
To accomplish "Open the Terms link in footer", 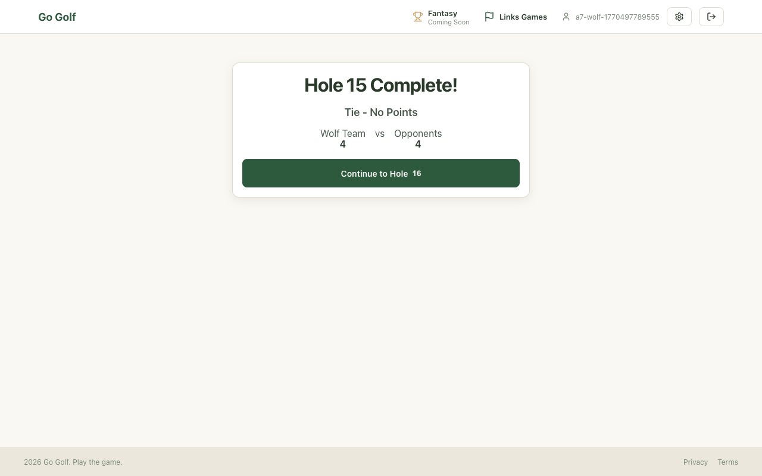I will click(727, 462).
